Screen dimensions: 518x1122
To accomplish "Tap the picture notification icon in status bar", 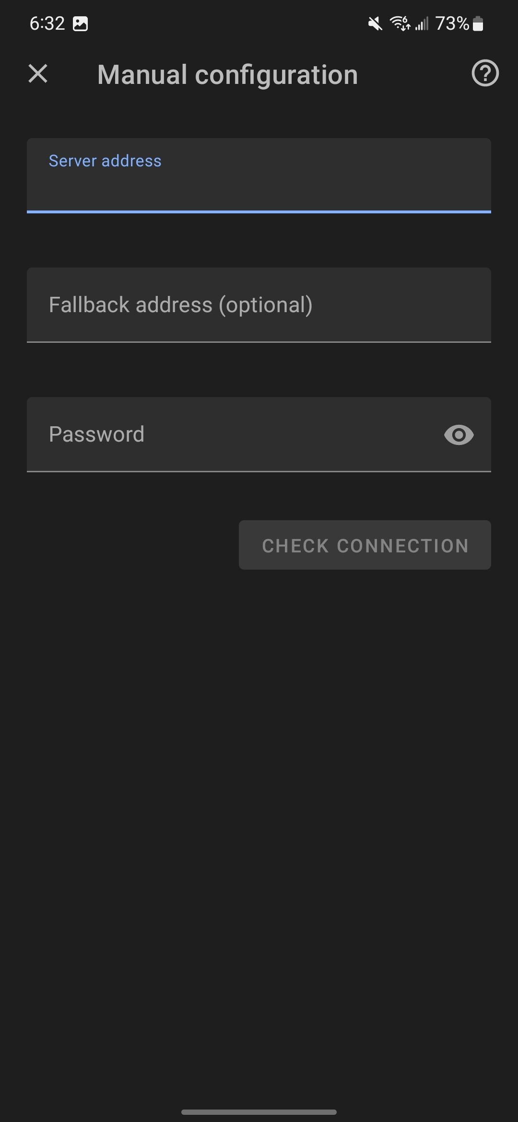I will (x=80, y=23).
